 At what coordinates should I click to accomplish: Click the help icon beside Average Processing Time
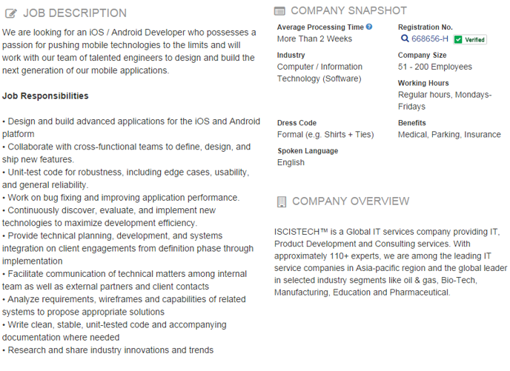(369, 27)
